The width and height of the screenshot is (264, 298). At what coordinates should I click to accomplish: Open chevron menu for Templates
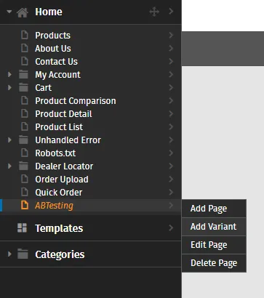pos(171,227)
